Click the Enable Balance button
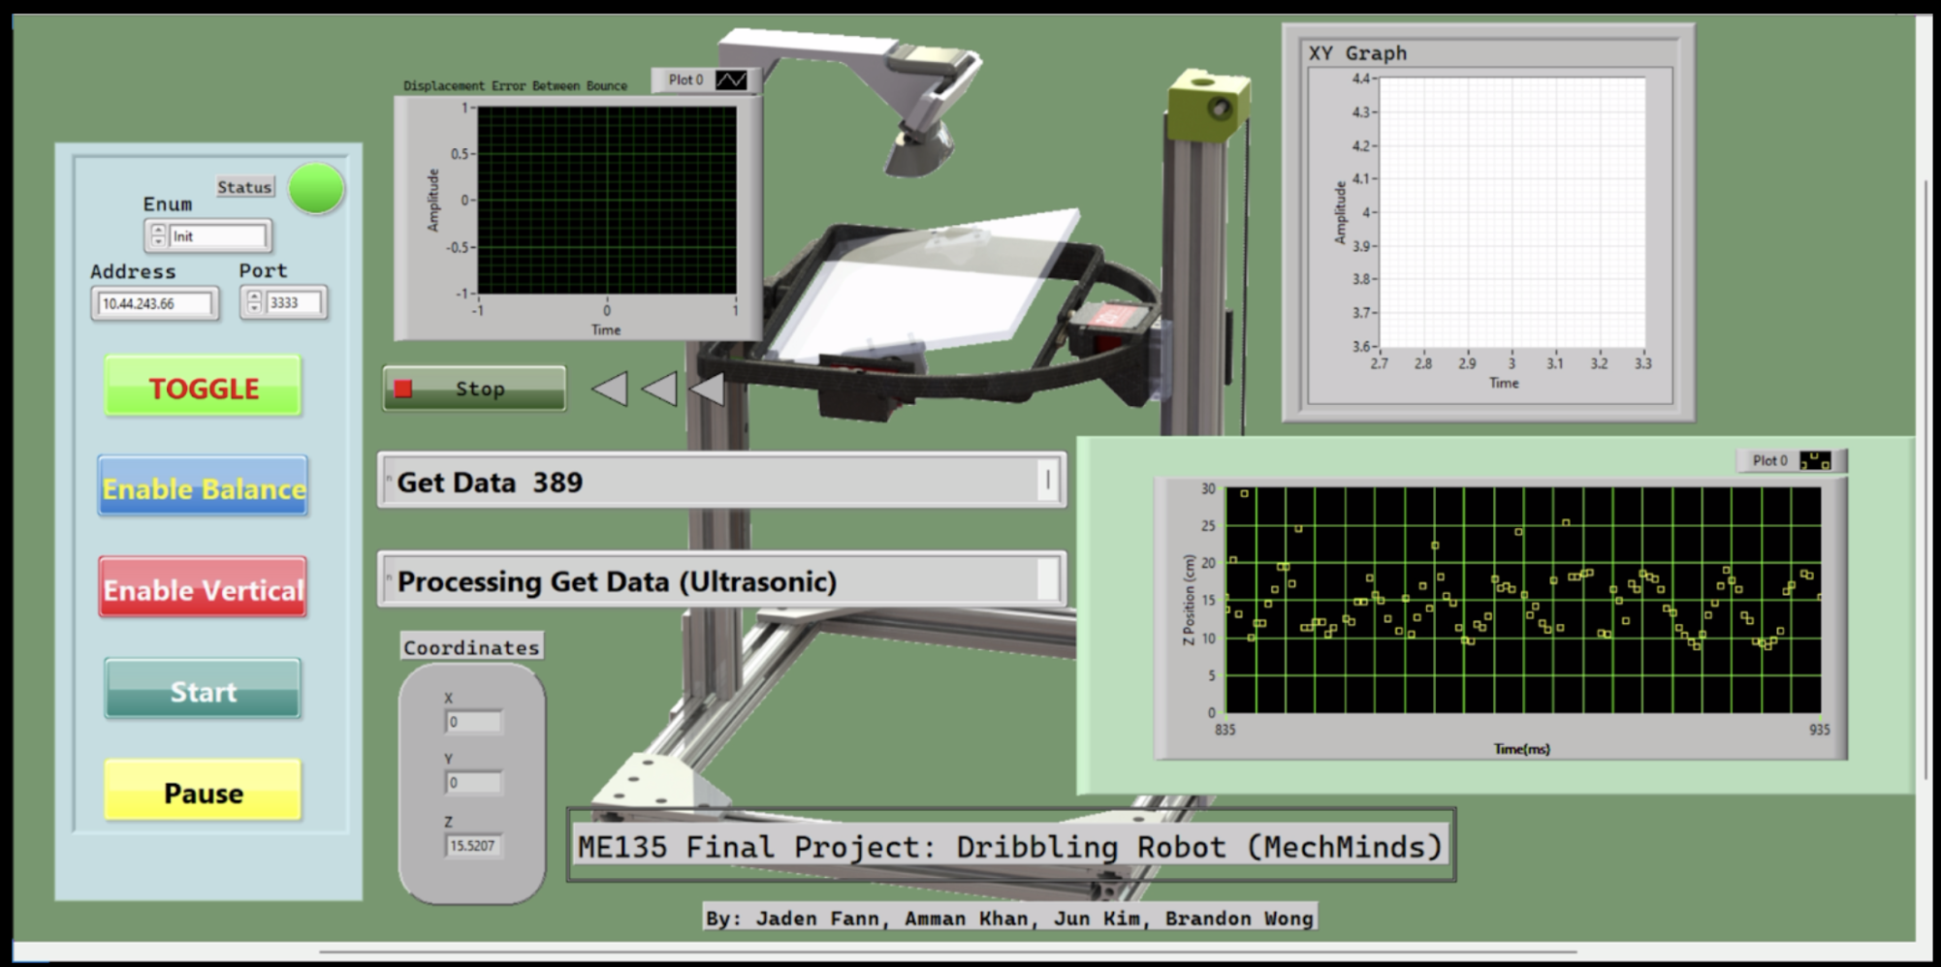This screenshot has height=967, width=1941. coord(203,486)
